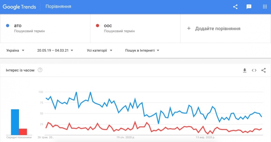Open the feedback icon in header
The height and width of the screenshot is (142, 271).
tap(249, 7)
